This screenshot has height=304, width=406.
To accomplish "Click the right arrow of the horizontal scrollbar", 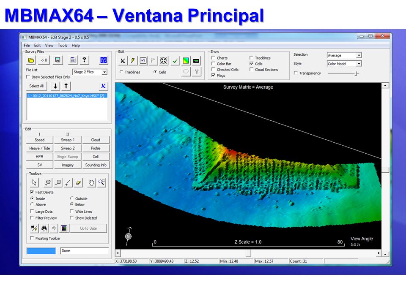I will (x=379, y=253).
